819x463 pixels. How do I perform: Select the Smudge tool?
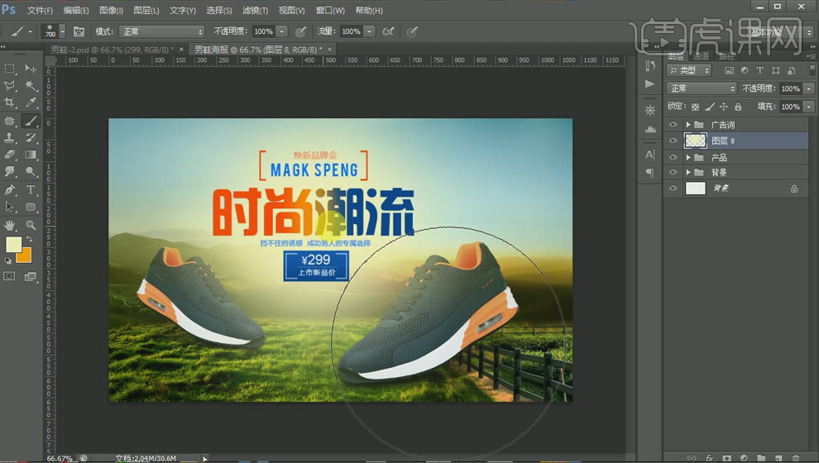9,171
